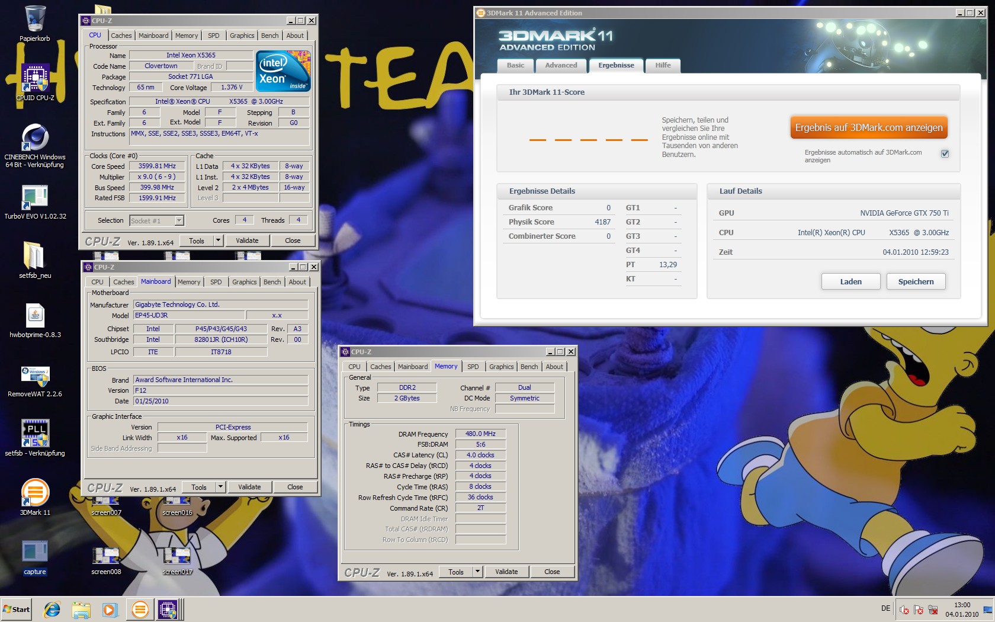The height and width of the screenshot is (622, 995).
Task: Open TurboV EVO V1.02.32 shortcut
Action: pos(35,201)
